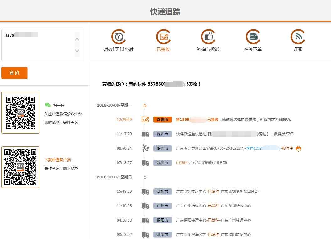Select the 已签收 signed-receipt icon
This screenshot has width=331, height=239.
[163, 37]
